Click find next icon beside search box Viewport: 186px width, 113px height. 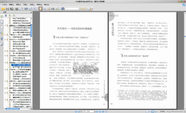click(x=85, y=9)
